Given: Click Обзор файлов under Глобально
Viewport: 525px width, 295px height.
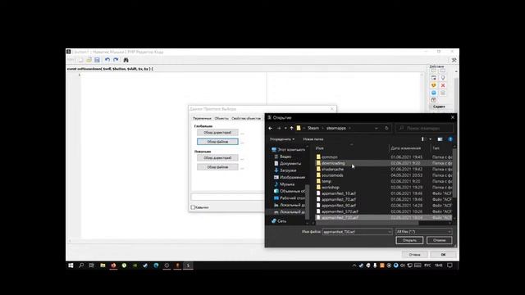Looking at the screenshot, I should click(217, 142).
